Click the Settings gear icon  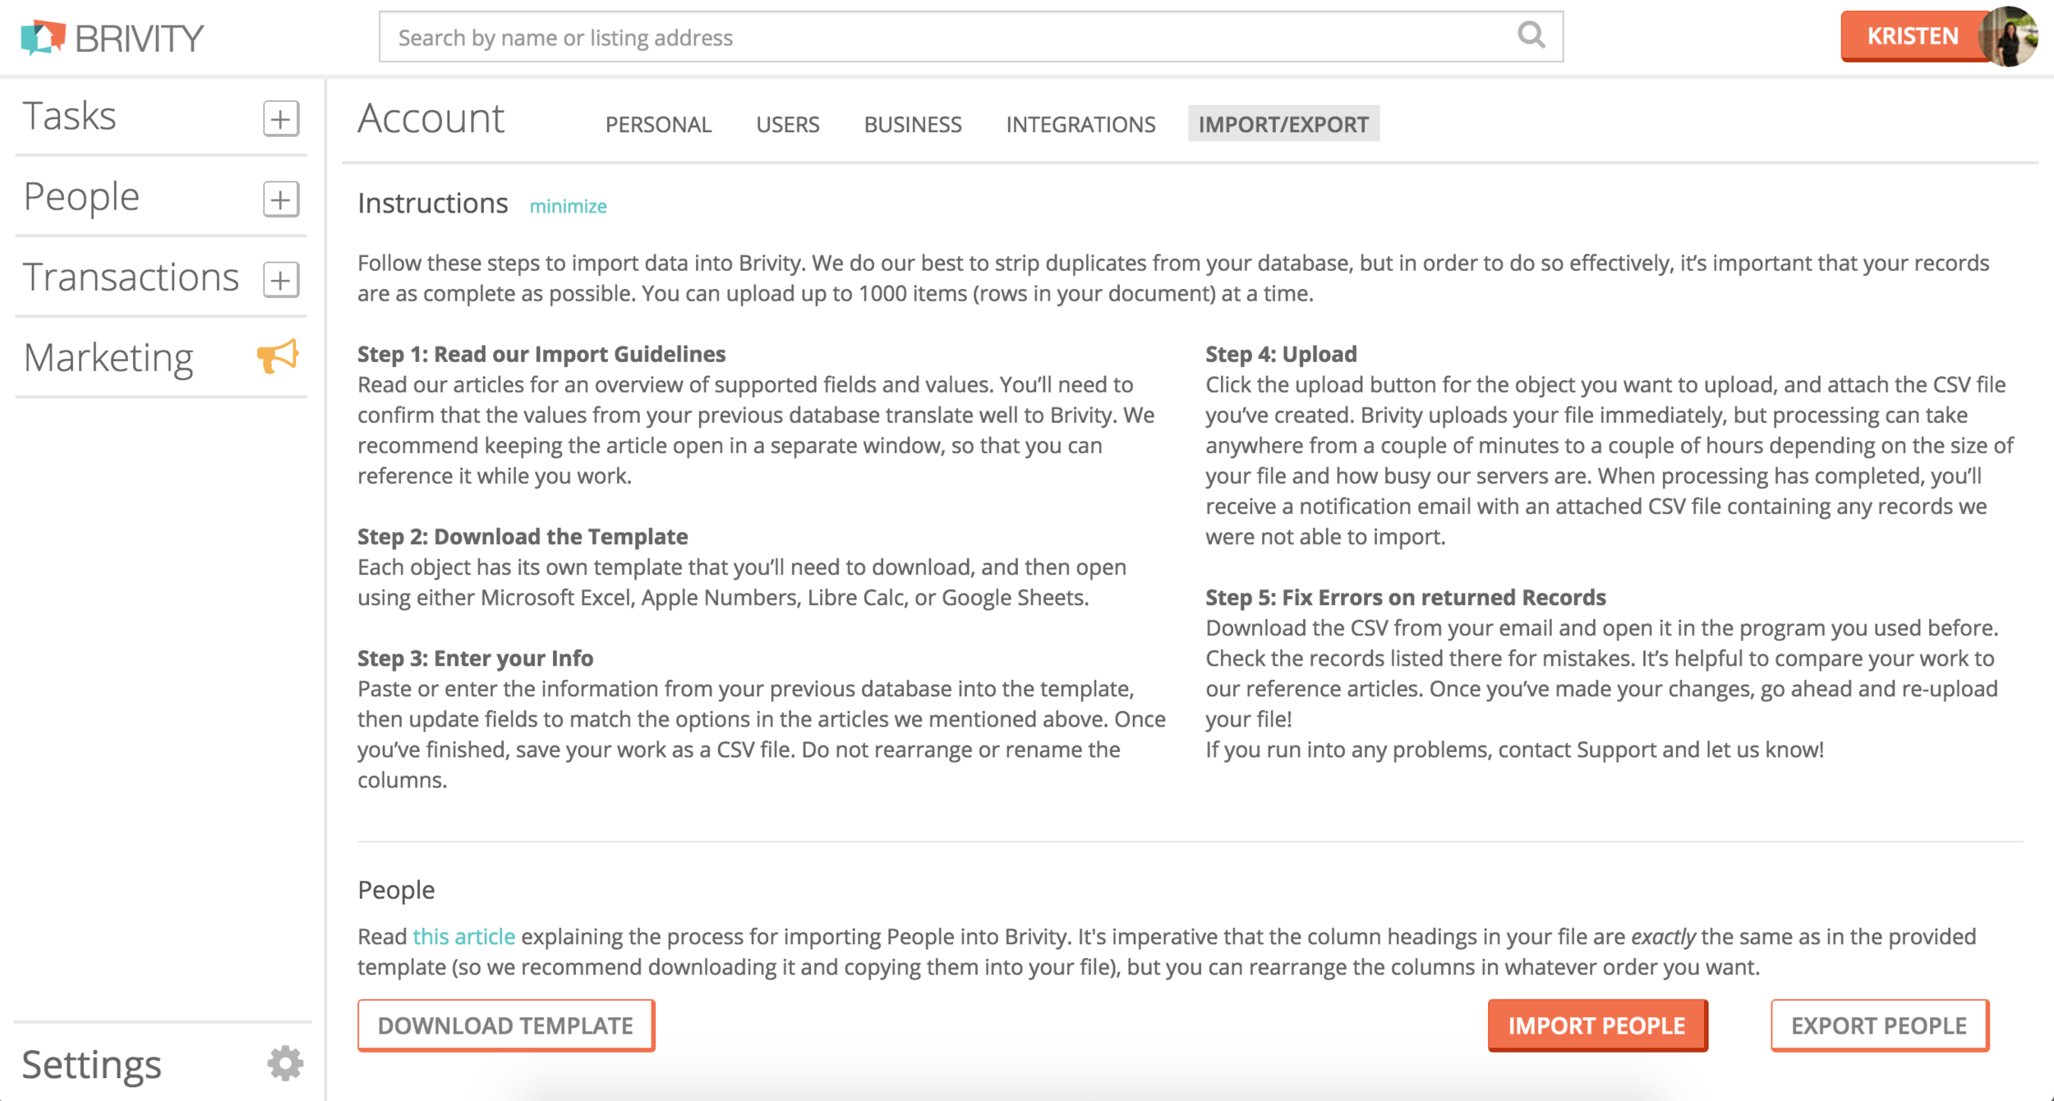click(x=285, y=1063)
